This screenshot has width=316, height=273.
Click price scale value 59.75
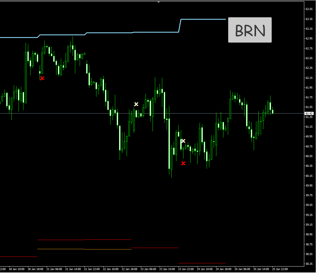309,195
